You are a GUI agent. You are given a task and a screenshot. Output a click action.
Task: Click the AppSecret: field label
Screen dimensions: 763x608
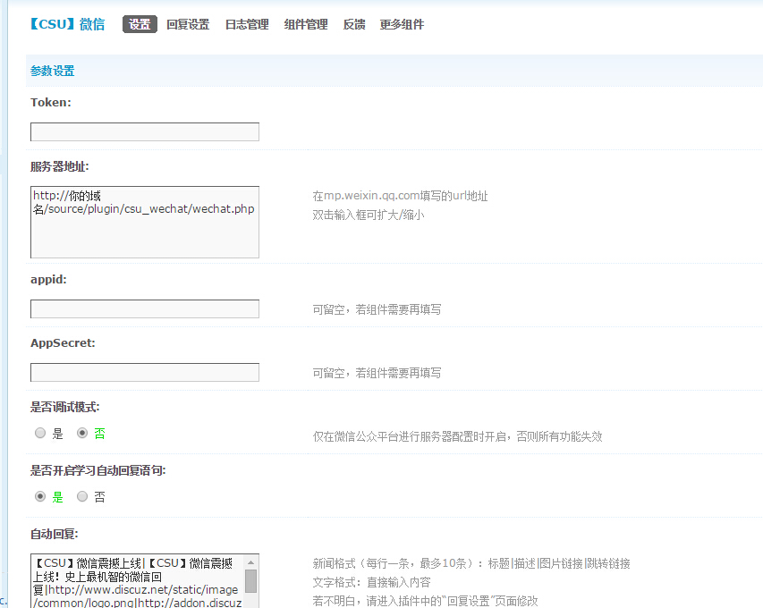pos(63,343)
